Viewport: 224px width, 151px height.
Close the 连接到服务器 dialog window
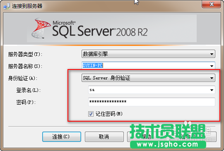(x=212, y=4)
